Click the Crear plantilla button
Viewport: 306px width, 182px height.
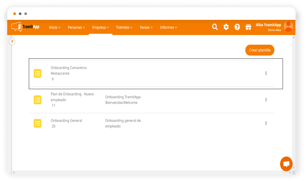click(260, 50)
